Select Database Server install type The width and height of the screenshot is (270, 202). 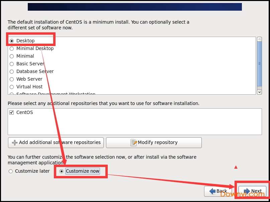12,71
